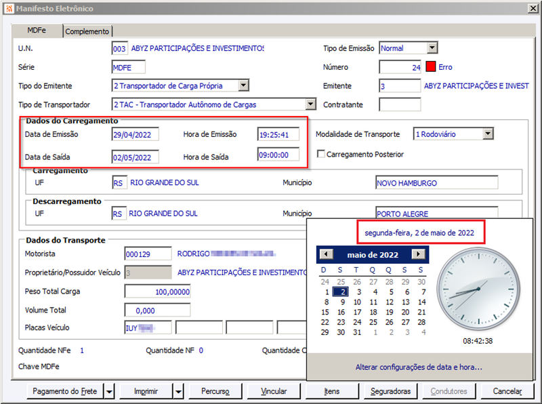Click the previous month arrow in calendar
Screen dimensions: 542x404
tap(326, 254)
